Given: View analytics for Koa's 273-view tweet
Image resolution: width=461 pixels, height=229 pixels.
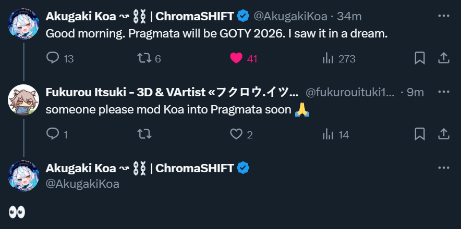Looking at the screenshot, I should pyautogui.click(x=329, y=58).
